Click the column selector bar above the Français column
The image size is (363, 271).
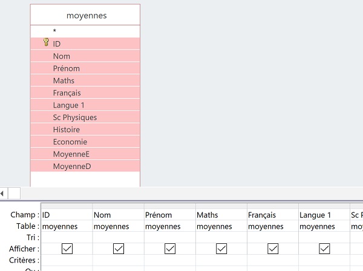pos(273,206)
